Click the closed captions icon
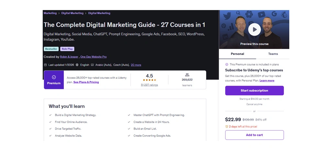Image resolution: width=332 pixels, height=151 pixels. [92, 65]
